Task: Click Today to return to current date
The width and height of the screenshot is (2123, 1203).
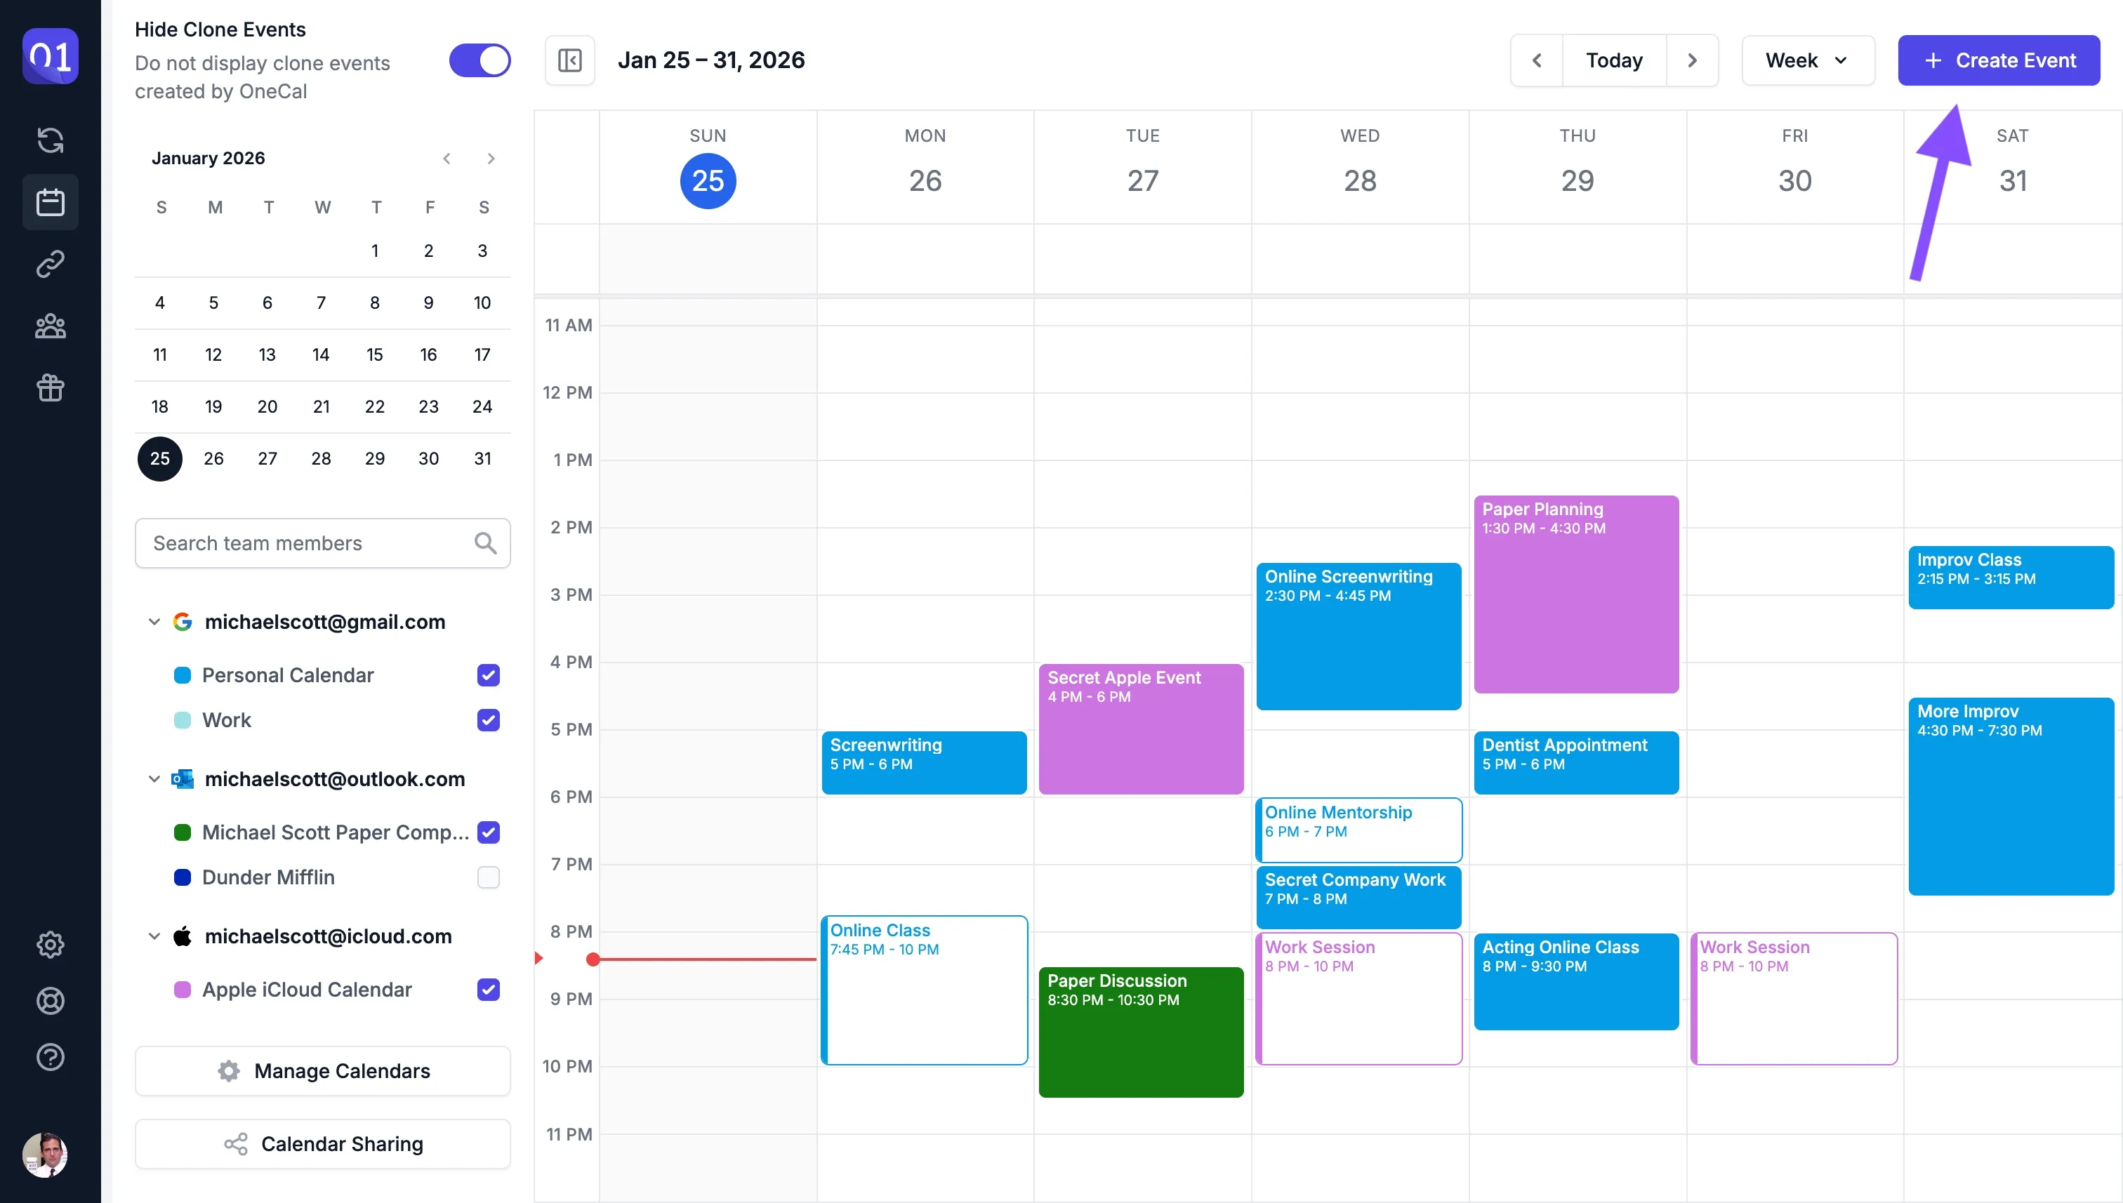Action: click(x=1613, y=60)
